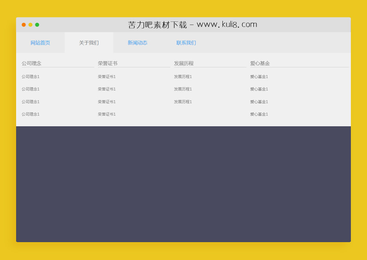This screenshot has height=260, width=367.
Task: Select the 新闻动态 tab
Action: pos(137,42)
